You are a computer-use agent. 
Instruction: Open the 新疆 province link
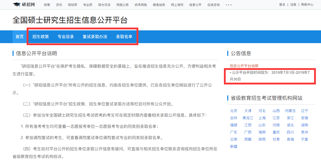(234, 146)
